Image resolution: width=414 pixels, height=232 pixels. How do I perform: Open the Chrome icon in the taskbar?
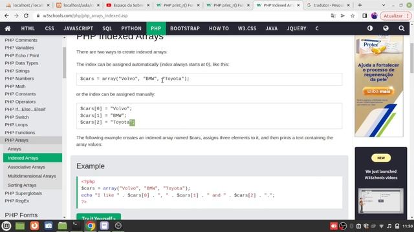coord(91,226)
